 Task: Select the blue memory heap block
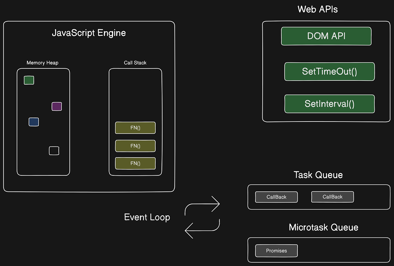click(x=33, y=122)
